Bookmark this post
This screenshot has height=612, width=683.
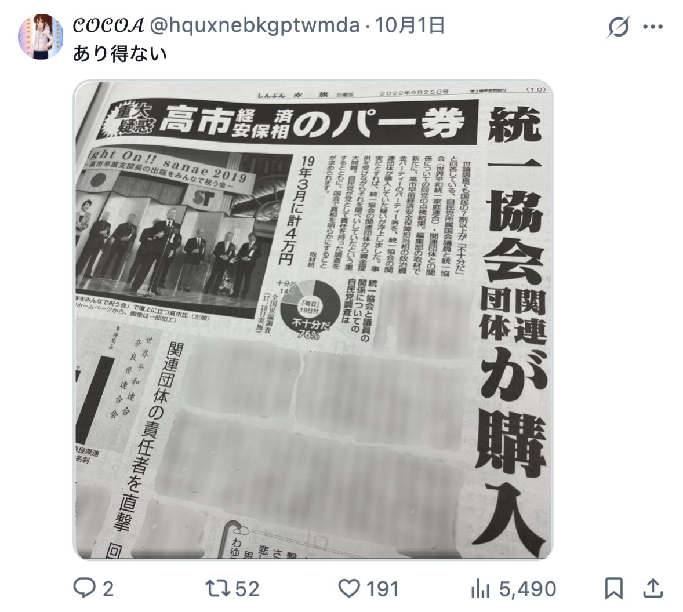coord(614,588)
